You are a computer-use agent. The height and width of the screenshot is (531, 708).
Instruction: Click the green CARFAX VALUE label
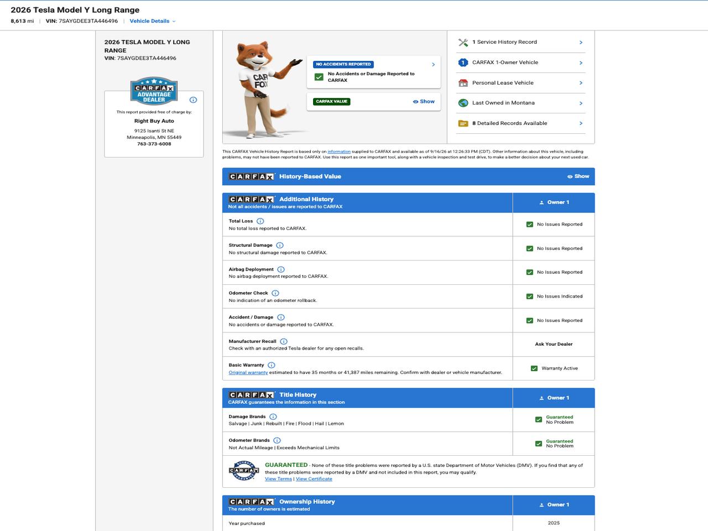click(332, 102)
